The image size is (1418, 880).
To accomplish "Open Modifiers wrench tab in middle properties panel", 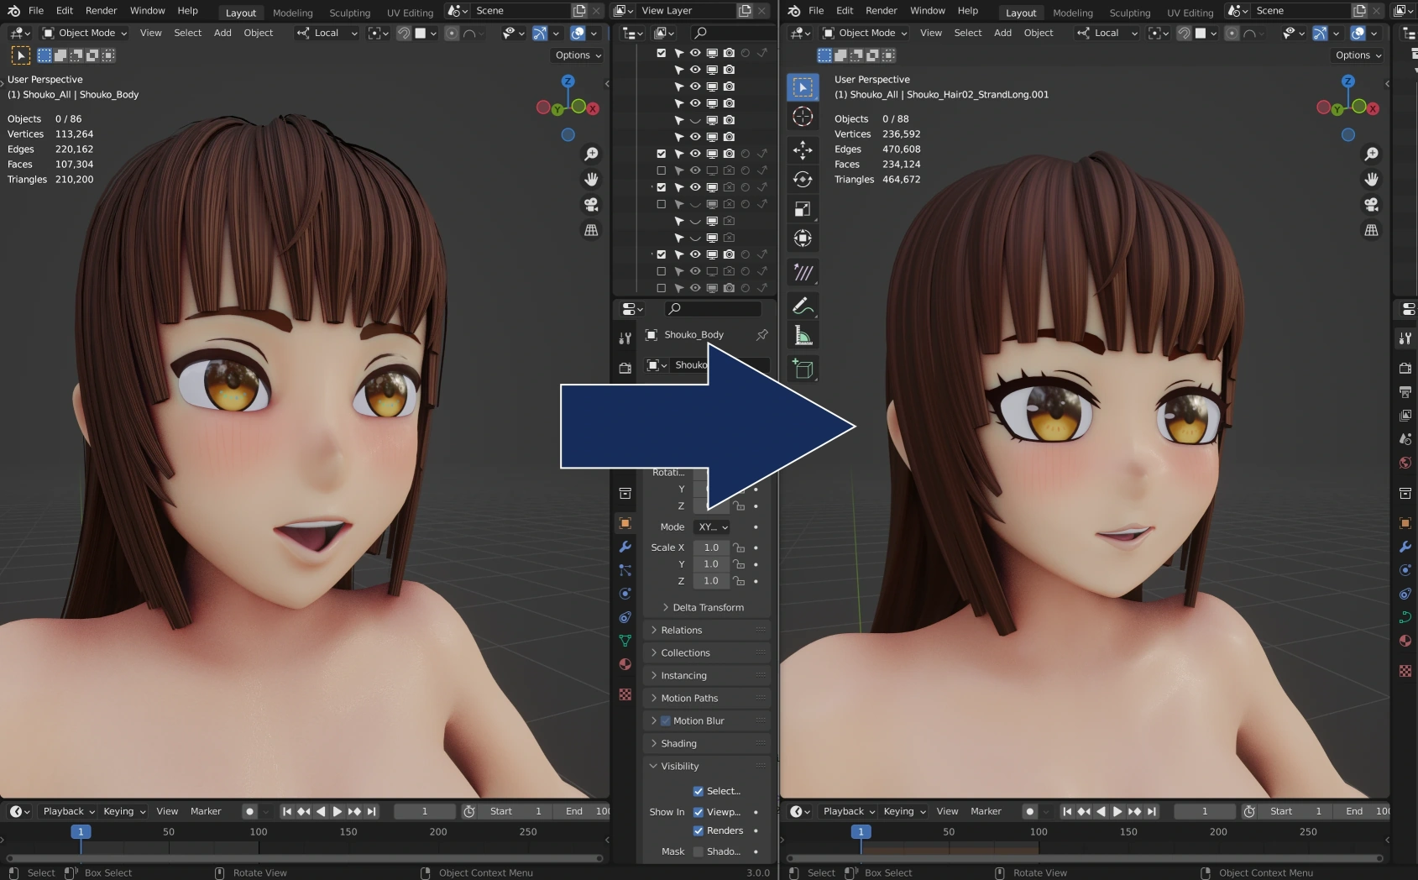I will (625, 547).
